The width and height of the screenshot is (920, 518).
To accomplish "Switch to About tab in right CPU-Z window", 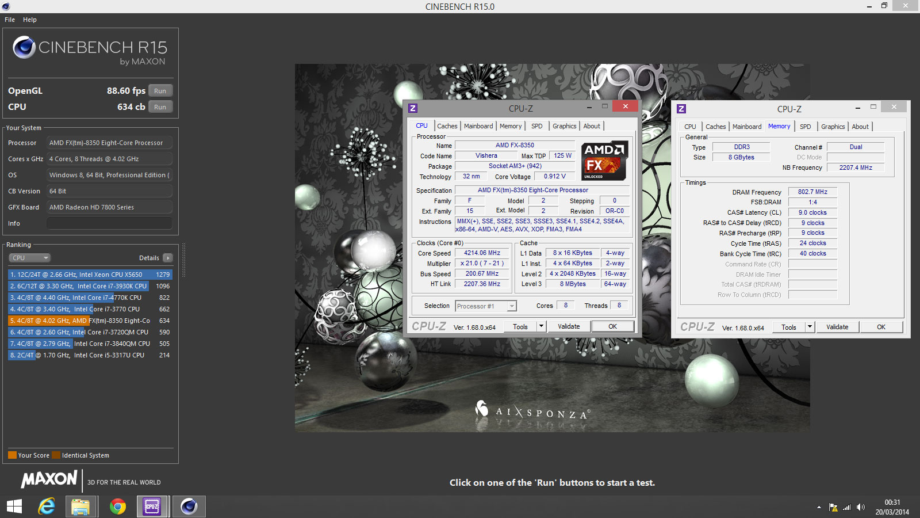I will [860, 127].
